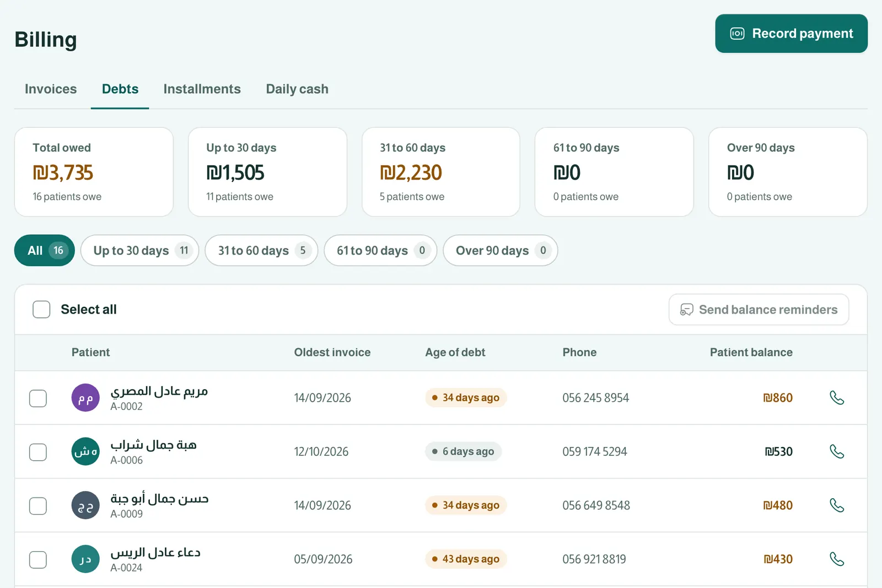Select the checkbox for patient A-0006

click(38, 452)
